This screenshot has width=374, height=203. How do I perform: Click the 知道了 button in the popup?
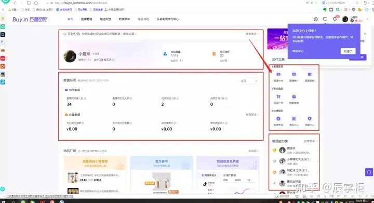click(x=348, y=51)
